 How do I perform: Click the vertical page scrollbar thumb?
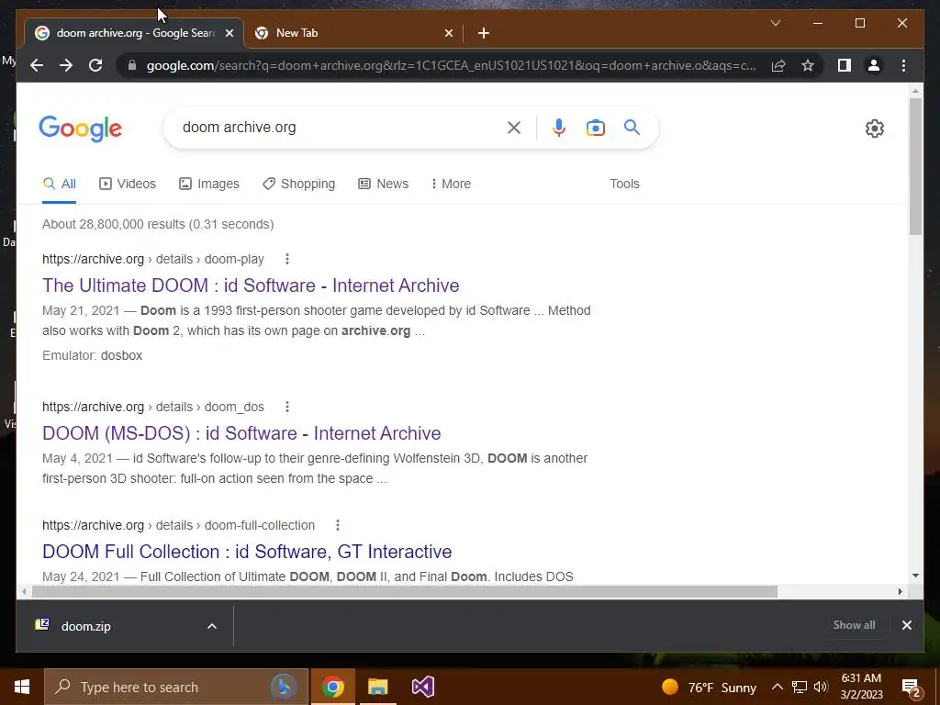pos(915,166)
